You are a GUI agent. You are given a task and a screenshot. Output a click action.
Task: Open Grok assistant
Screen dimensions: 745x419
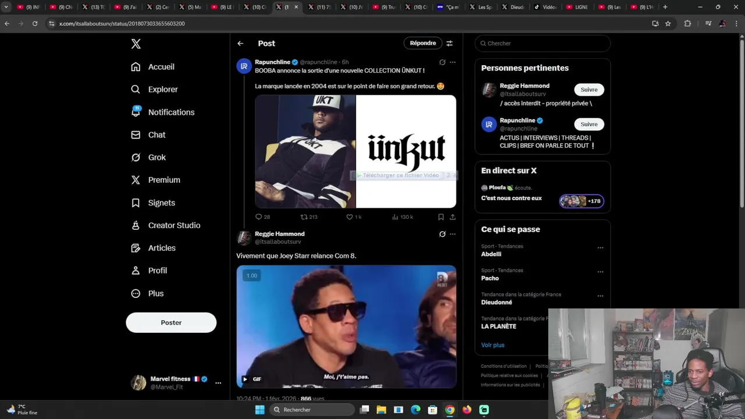coord(149,158)
